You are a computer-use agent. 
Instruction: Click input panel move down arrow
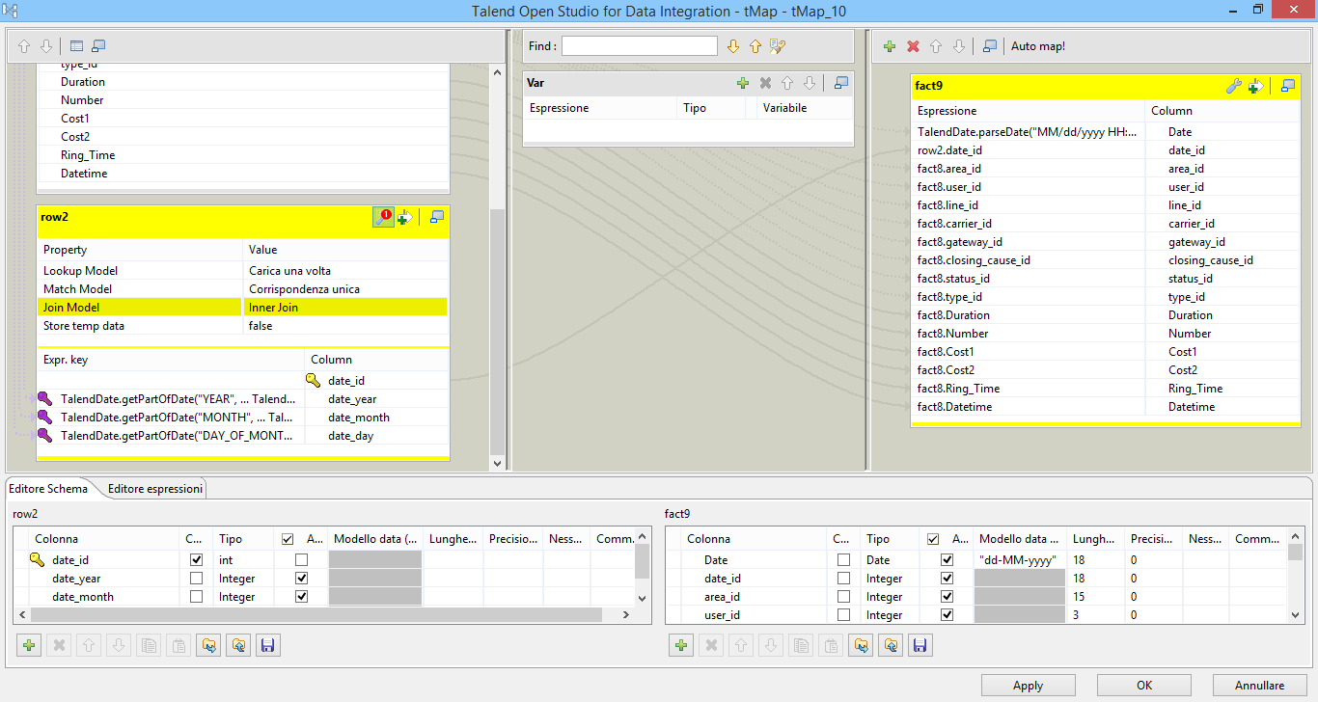(46, 46)
